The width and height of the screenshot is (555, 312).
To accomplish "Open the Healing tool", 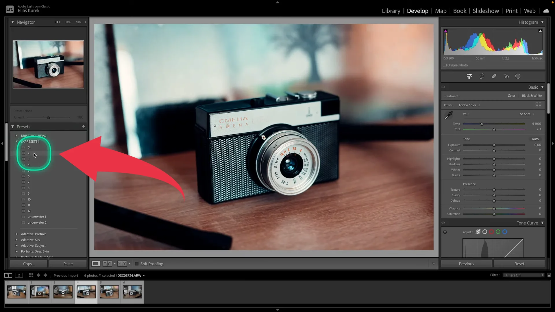I will [x=494, y=76].
